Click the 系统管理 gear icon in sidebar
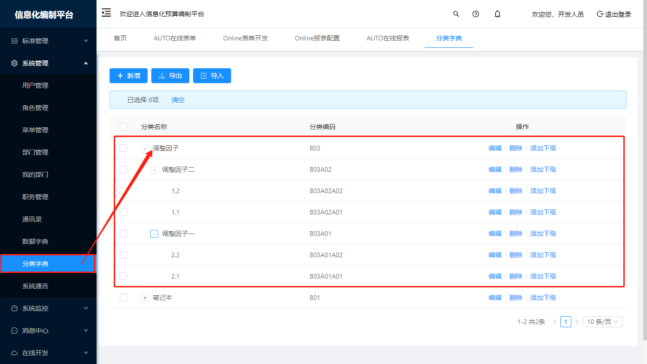This screenshot has width=647, height=364. (x=14, y=63)
